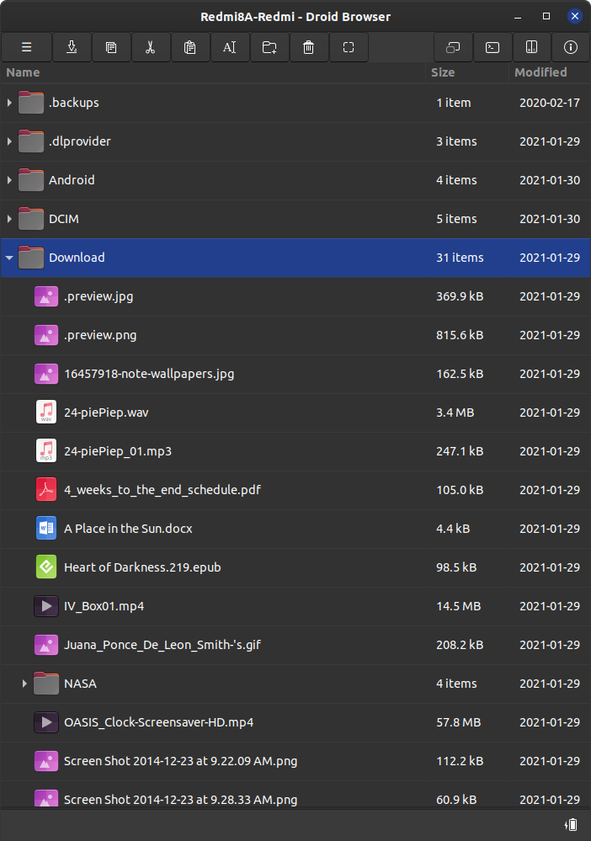Screen dimensions: 591x841
Task: Open terminal using the toolbar terminal icon
Action: pos(492,47)
